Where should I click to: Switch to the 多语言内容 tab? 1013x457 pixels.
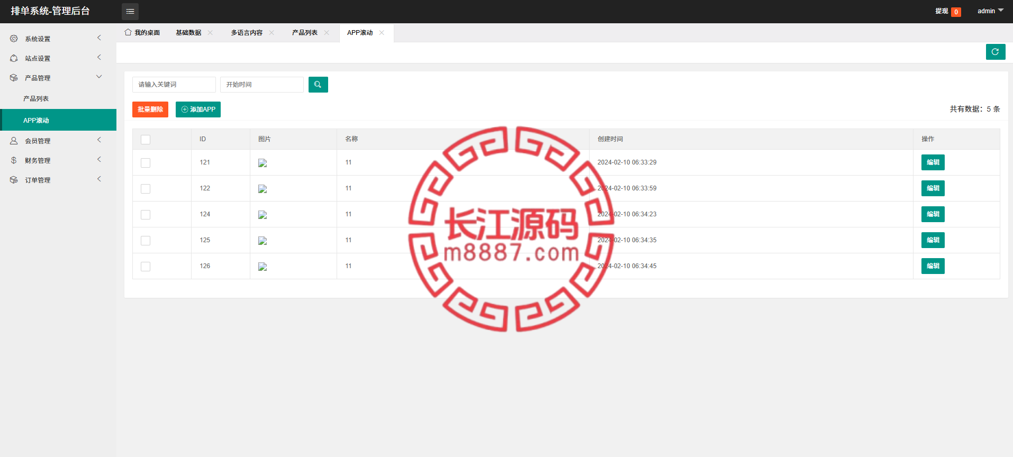[x=247, y=33]
